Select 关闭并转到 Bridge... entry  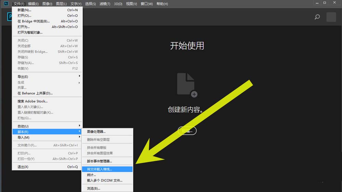(x=47, y=52)
